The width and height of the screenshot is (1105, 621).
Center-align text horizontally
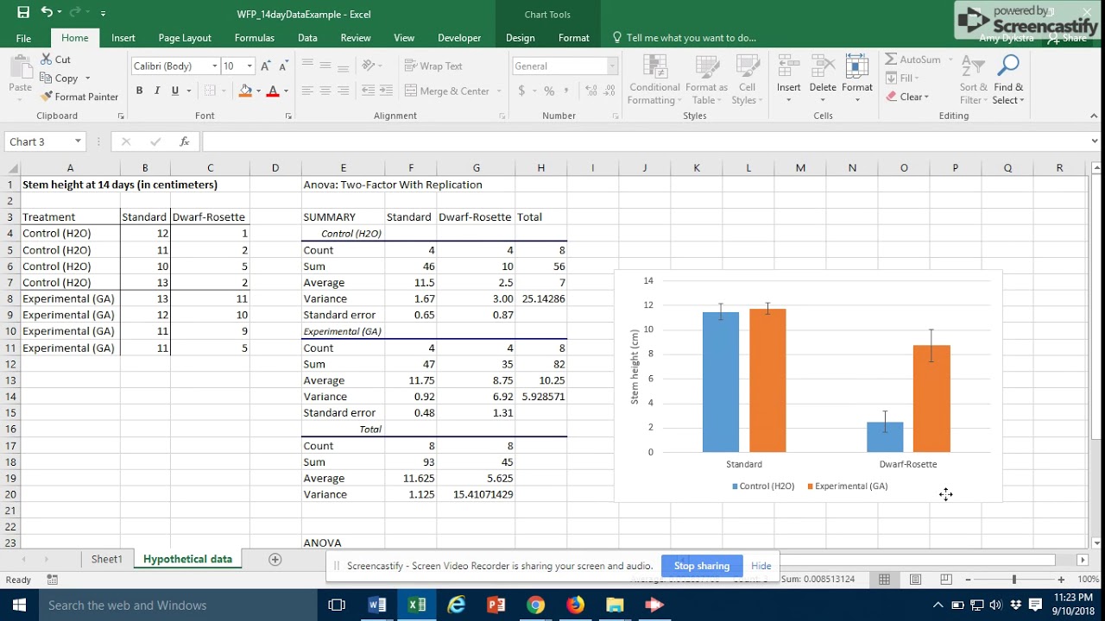tap(325, 91)
